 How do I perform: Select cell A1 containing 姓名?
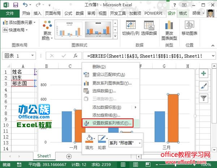click(23, 72)
